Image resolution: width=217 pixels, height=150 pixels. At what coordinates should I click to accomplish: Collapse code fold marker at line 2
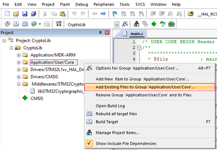coord(139,48)
